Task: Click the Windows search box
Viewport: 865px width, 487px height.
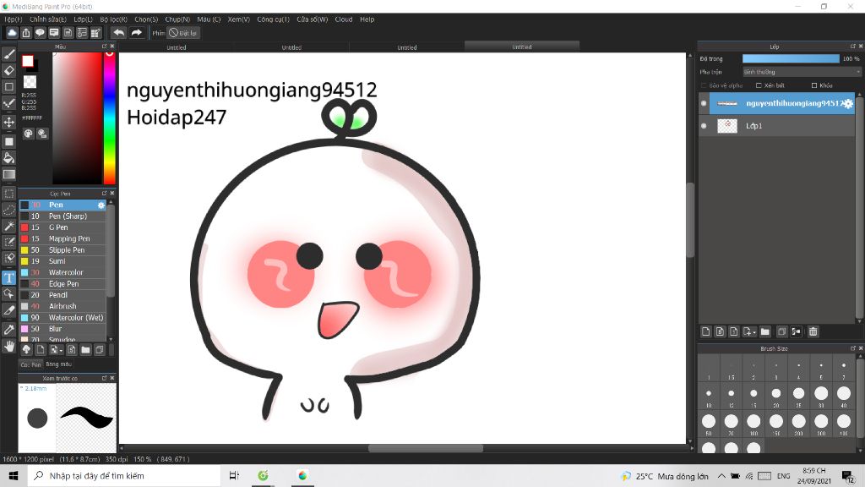Action: pyautogui.click(x=124, y=475)
